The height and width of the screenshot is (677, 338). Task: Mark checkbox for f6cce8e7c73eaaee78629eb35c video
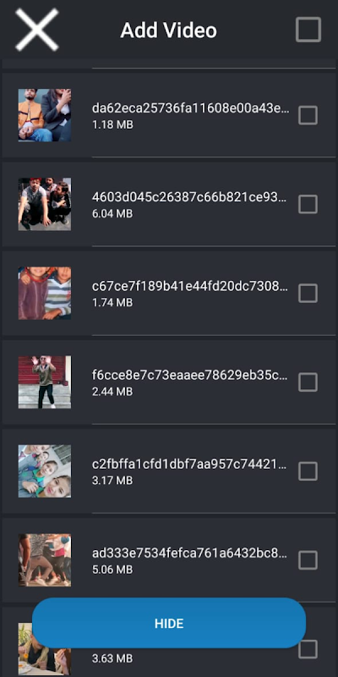(x=308, y=383)
